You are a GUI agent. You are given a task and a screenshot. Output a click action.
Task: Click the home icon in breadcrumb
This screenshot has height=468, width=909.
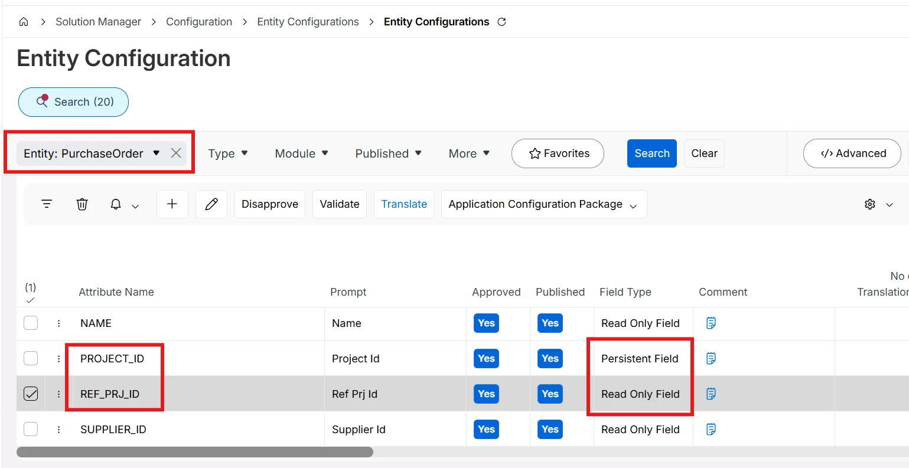(24, 22)
